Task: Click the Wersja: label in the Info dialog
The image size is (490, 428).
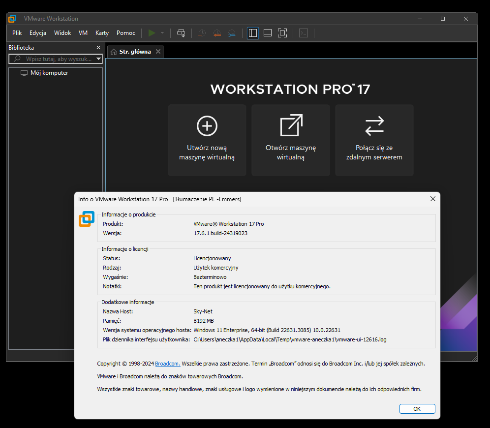Action: (112, 233)
